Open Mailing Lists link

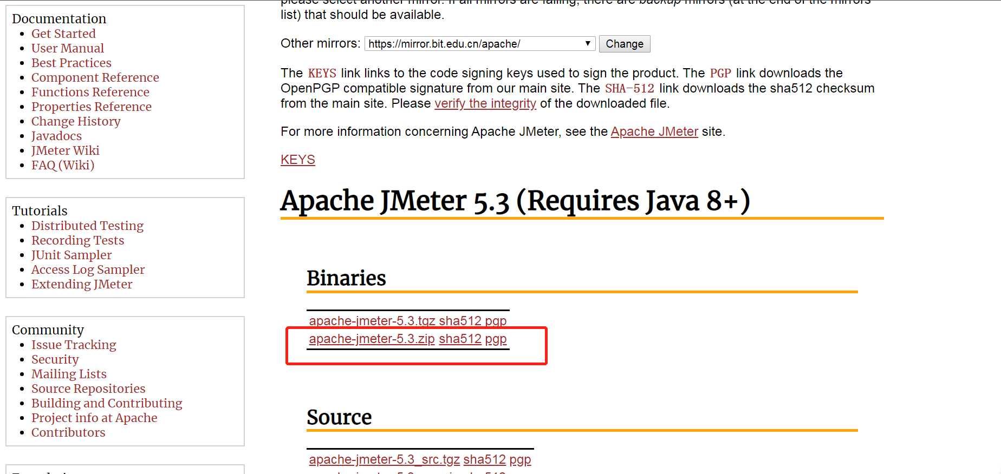point(69,374)
